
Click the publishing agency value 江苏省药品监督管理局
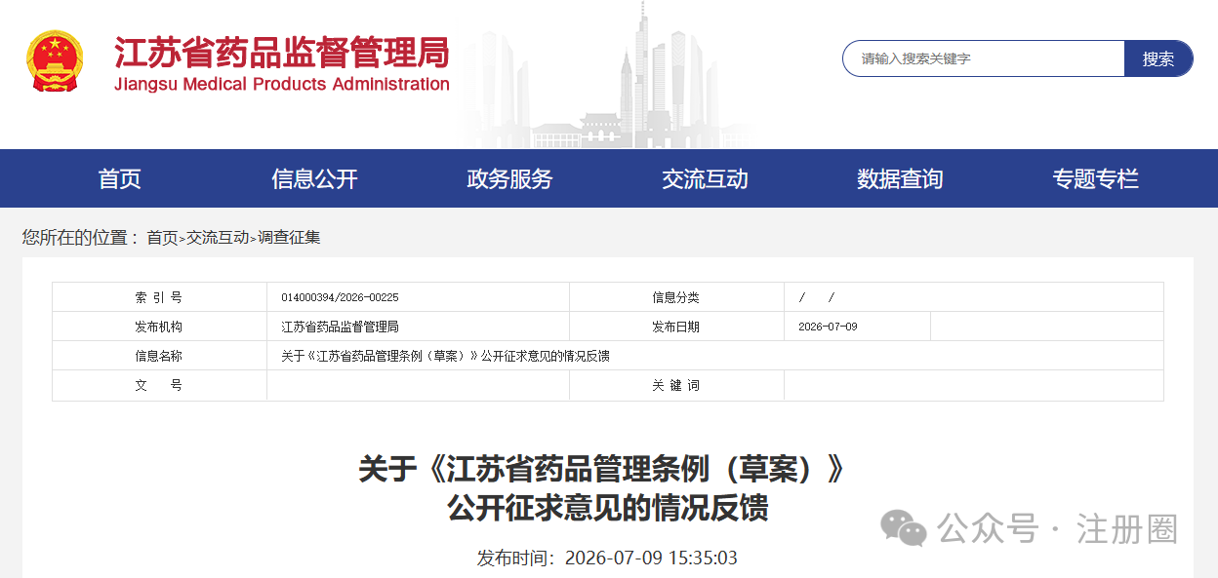point(340,327)
